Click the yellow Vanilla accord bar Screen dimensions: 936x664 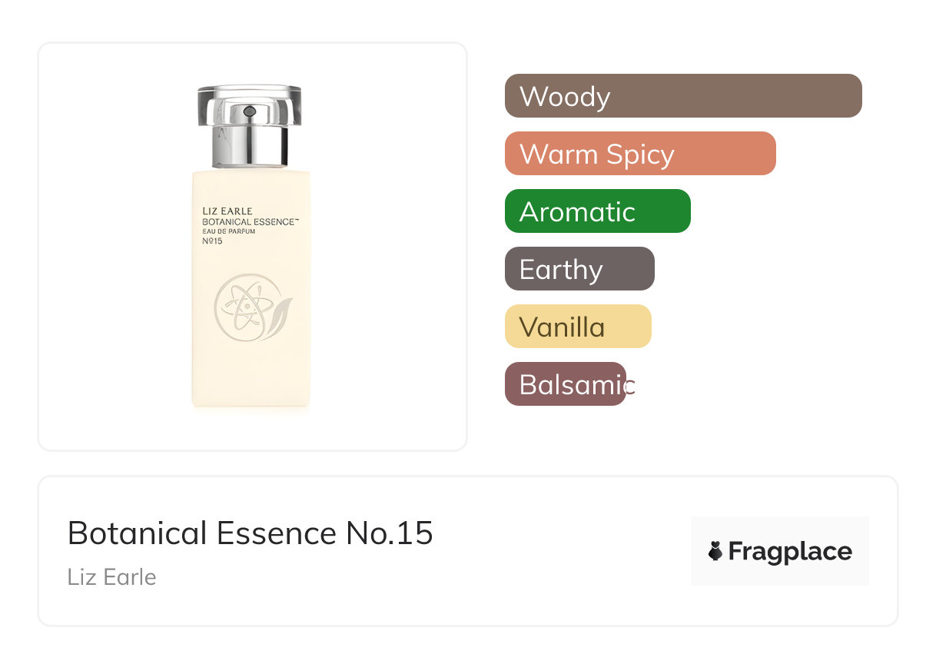(x=577, y=327)
